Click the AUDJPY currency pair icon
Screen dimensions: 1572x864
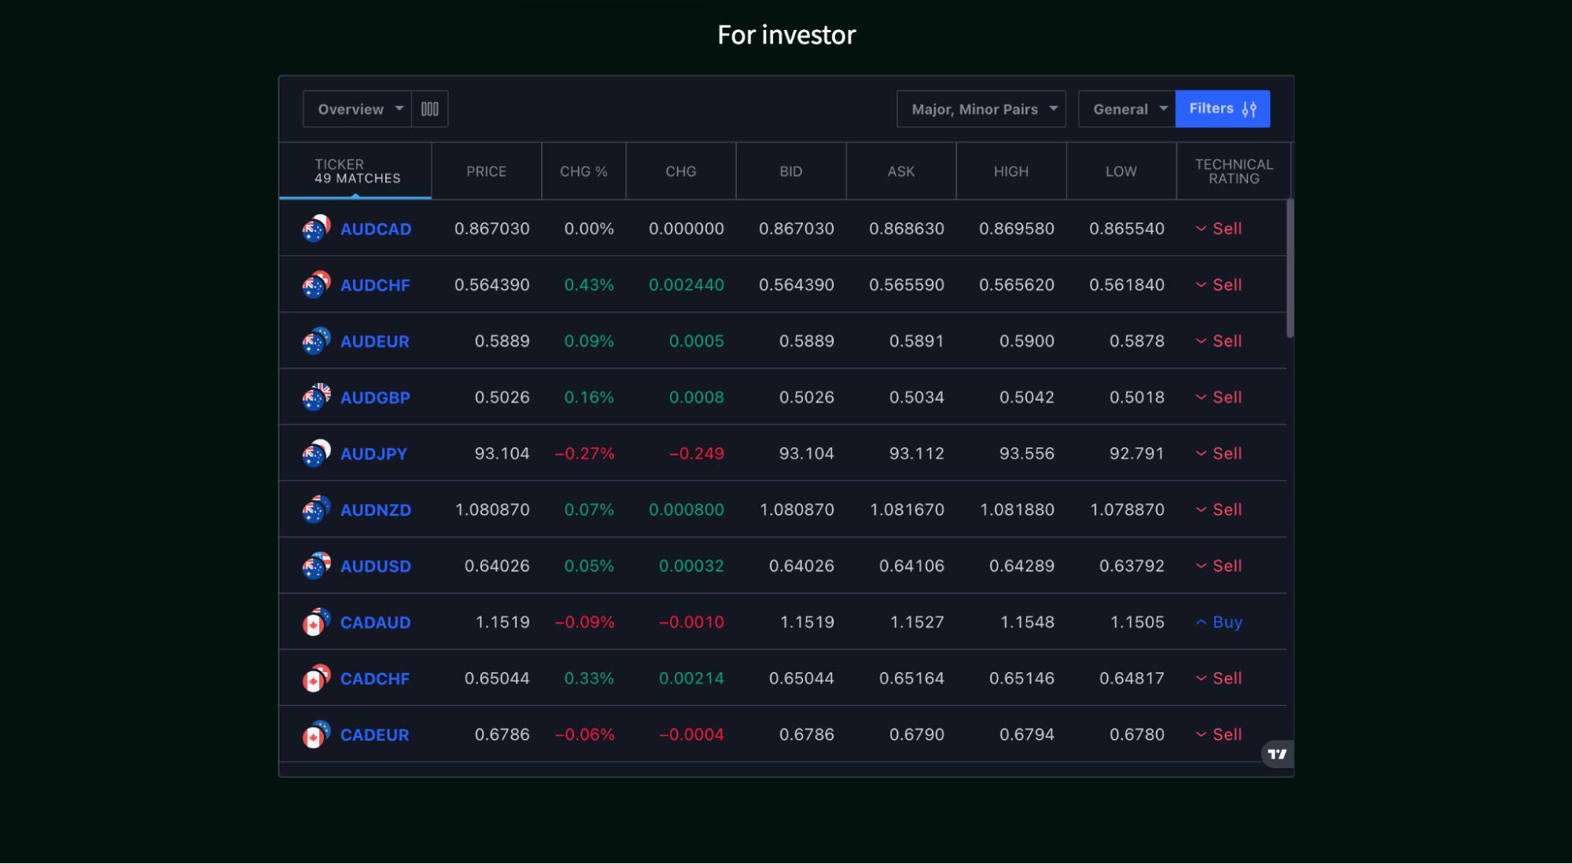[x=317, y=452]
